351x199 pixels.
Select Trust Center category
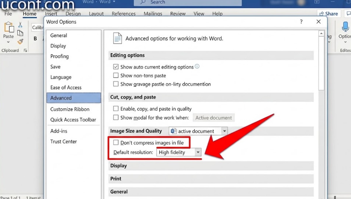[x=74, y=142]
